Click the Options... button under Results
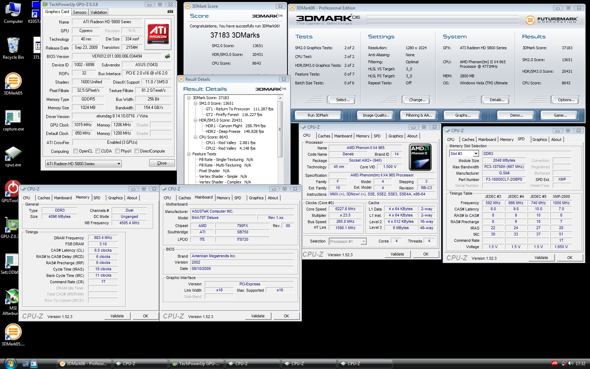 pyautogui.click(x=566, y=100)
